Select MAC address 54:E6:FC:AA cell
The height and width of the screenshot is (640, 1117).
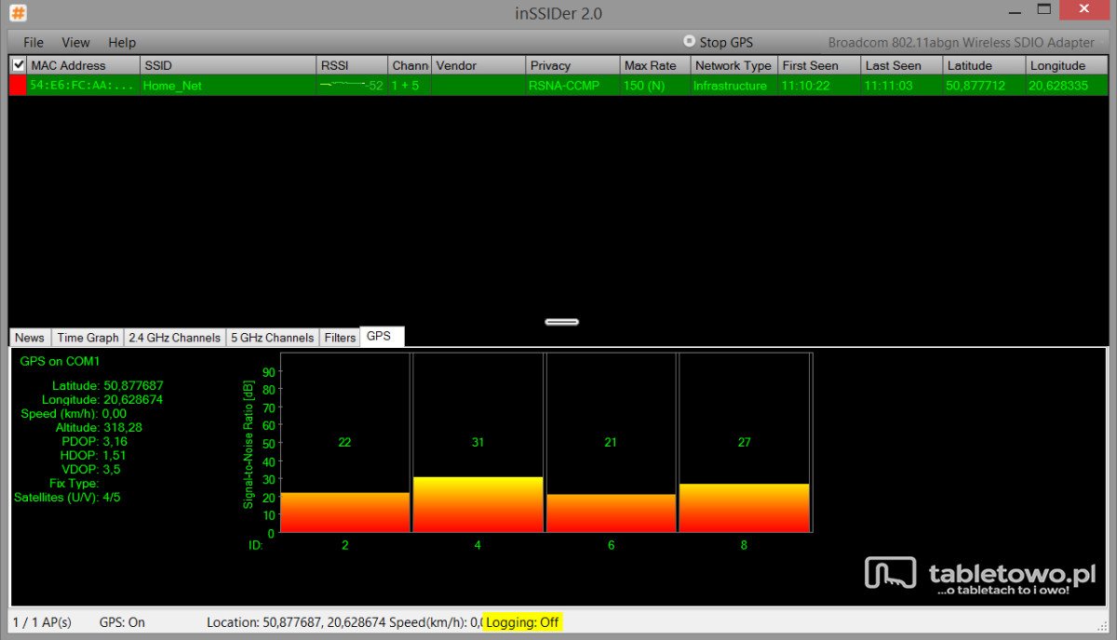pyautogui.click(x=83, y=86)
